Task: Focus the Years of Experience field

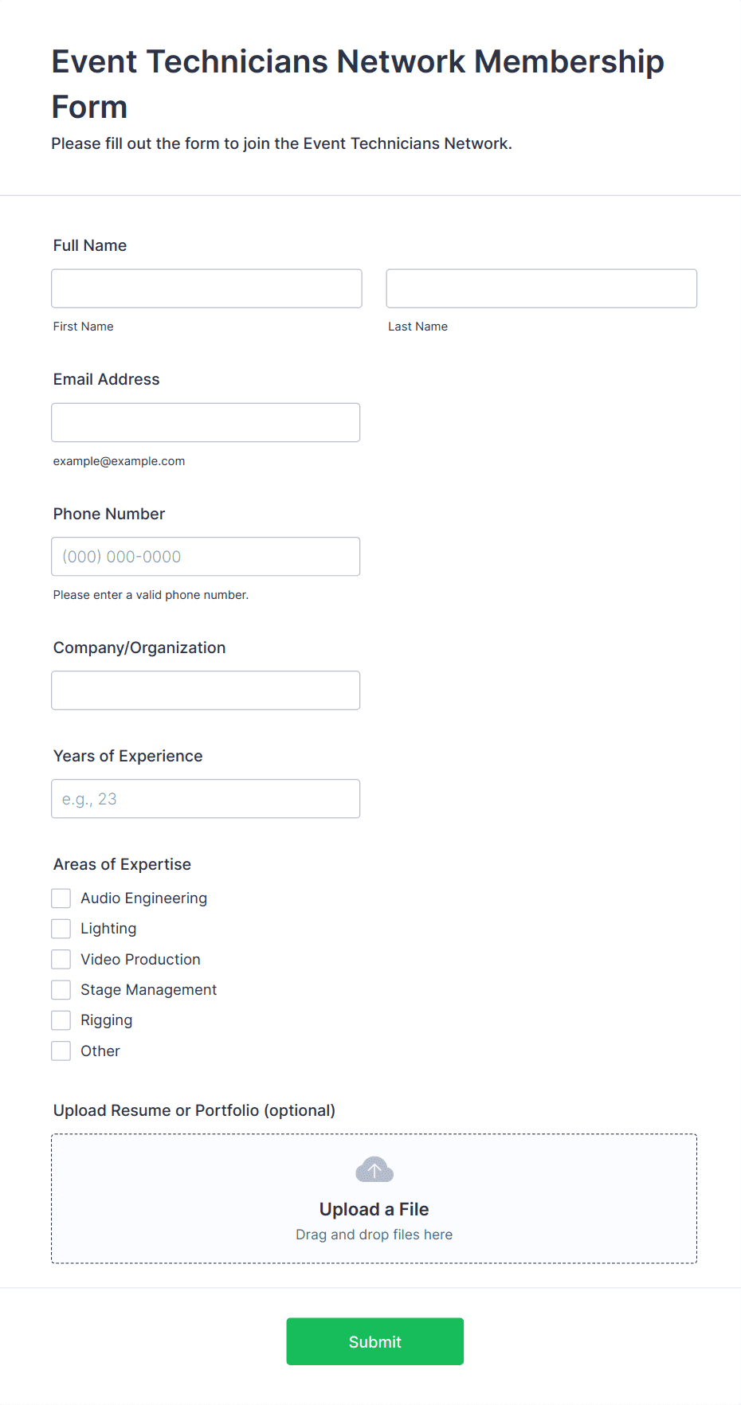Action: click(x=206, y=799)
